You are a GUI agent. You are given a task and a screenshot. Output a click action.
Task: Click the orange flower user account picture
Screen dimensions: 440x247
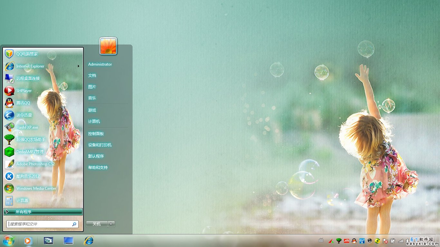tap(108, 46)
